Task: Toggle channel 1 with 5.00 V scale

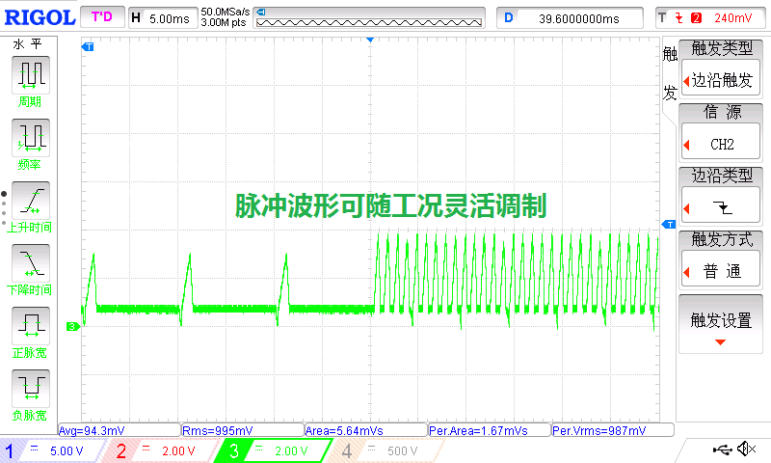Action: 53,450
